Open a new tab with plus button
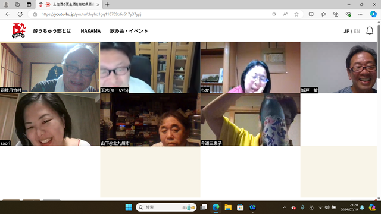Viewport: 381px width, 214px height. tap(107, 4)
